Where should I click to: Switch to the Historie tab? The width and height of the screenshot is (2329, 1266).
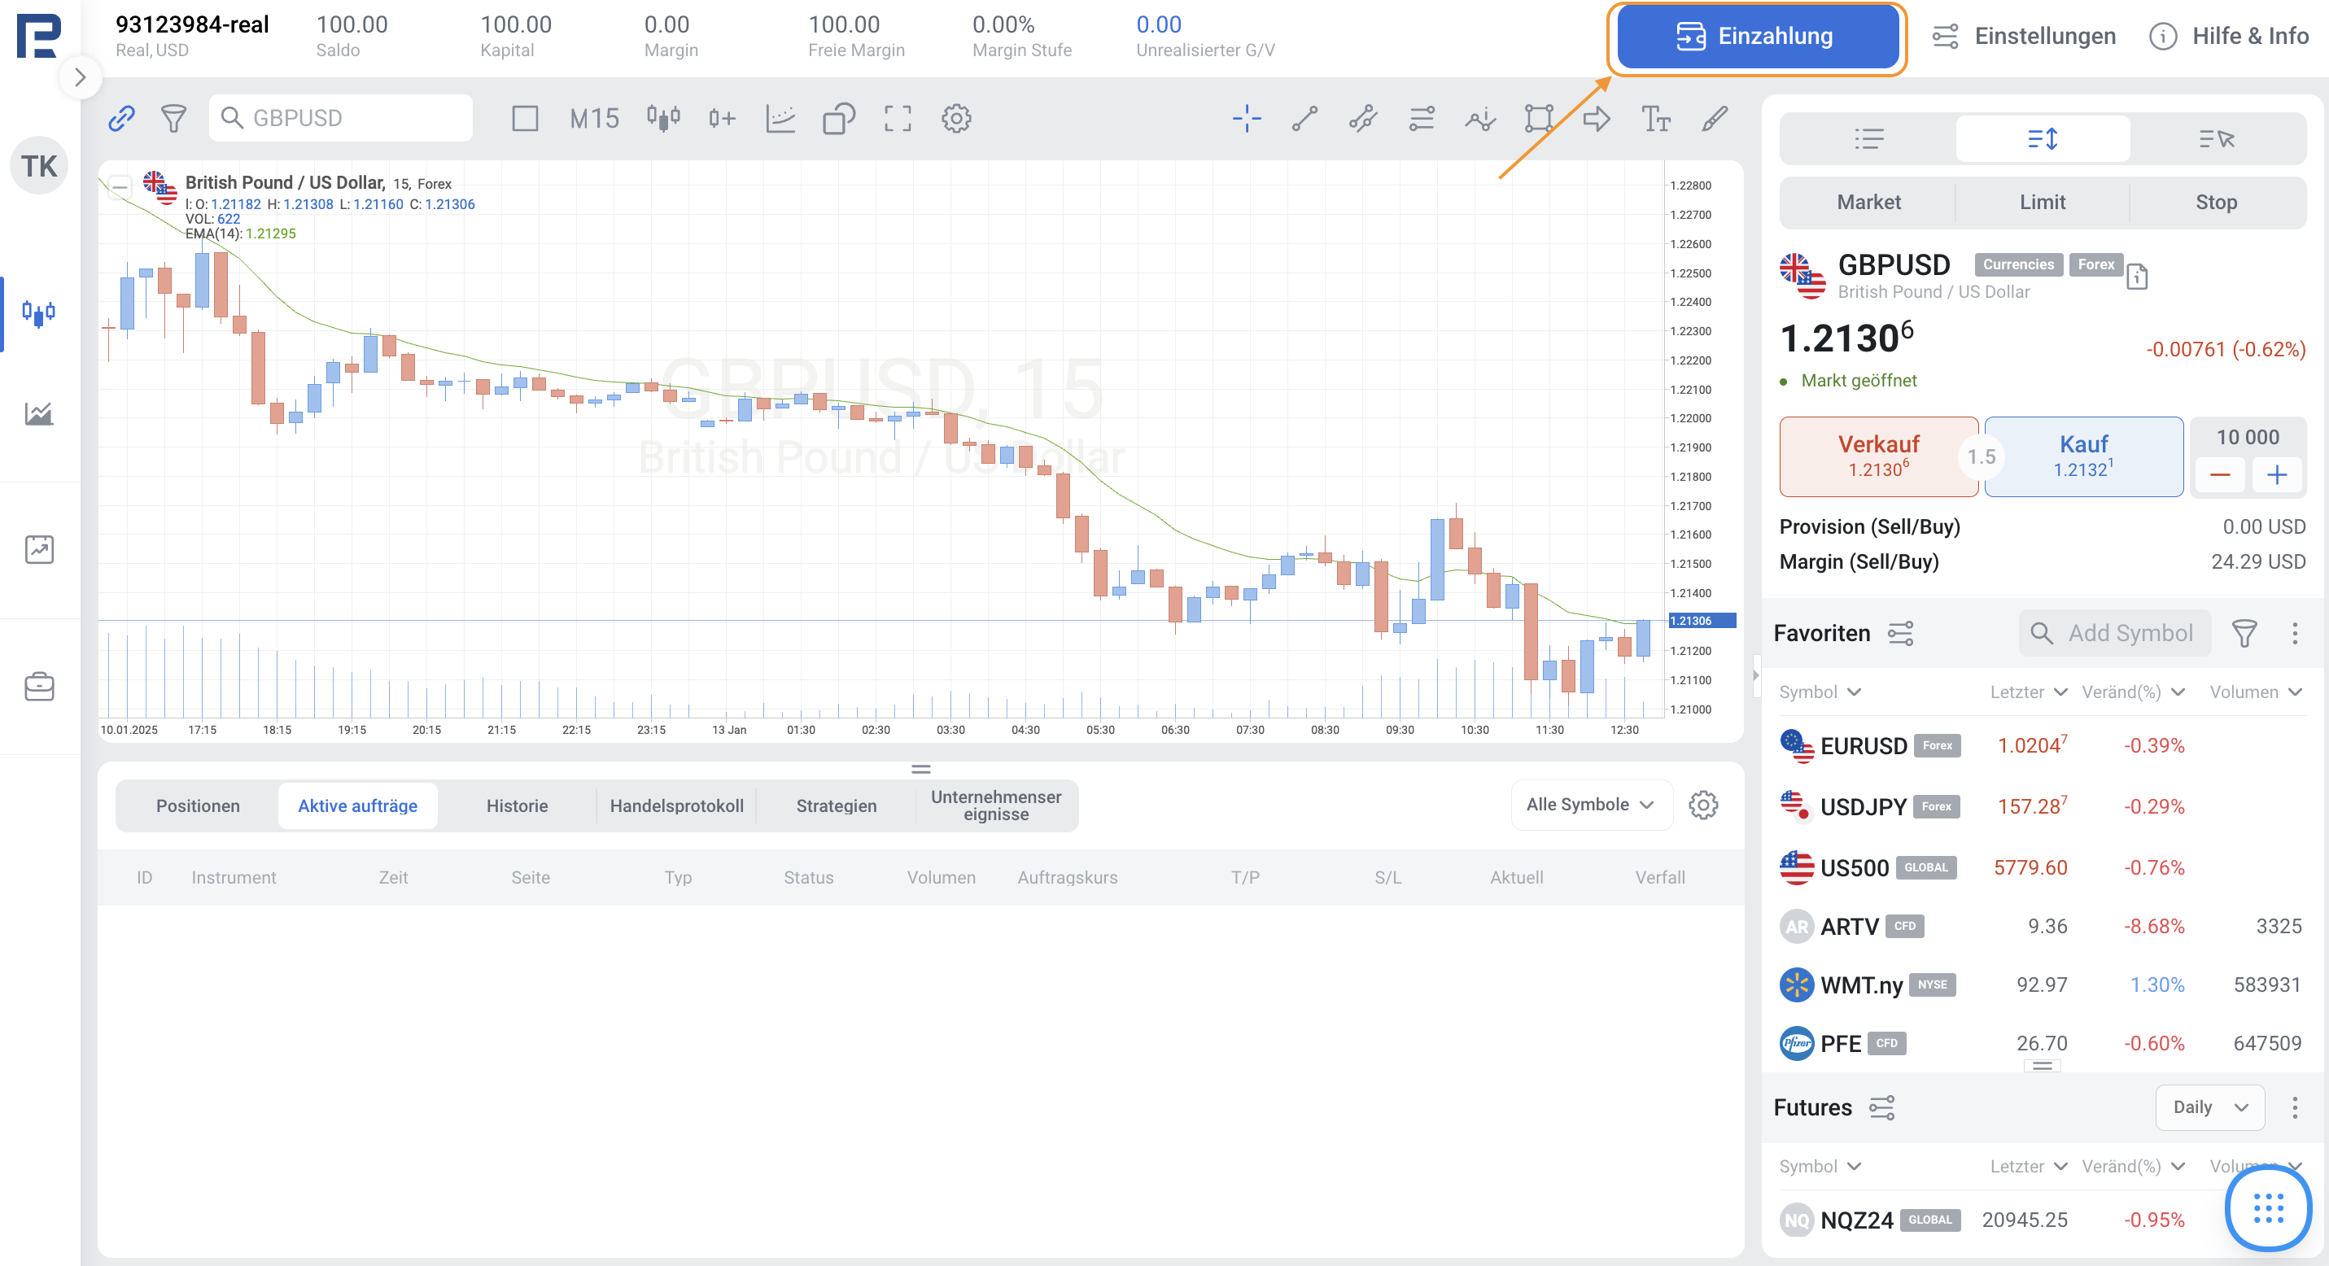point(516,805)
